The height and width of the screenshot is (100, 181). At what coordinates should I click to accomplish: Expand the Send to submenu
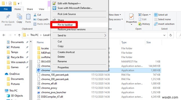80,35
